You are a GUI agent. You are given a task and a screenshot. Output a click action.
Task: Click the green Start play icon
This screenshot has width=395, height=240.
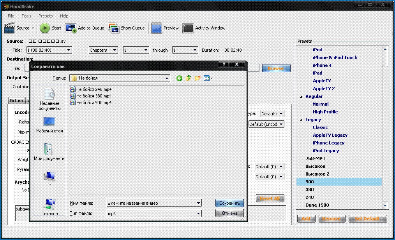(x=44, y=28)
